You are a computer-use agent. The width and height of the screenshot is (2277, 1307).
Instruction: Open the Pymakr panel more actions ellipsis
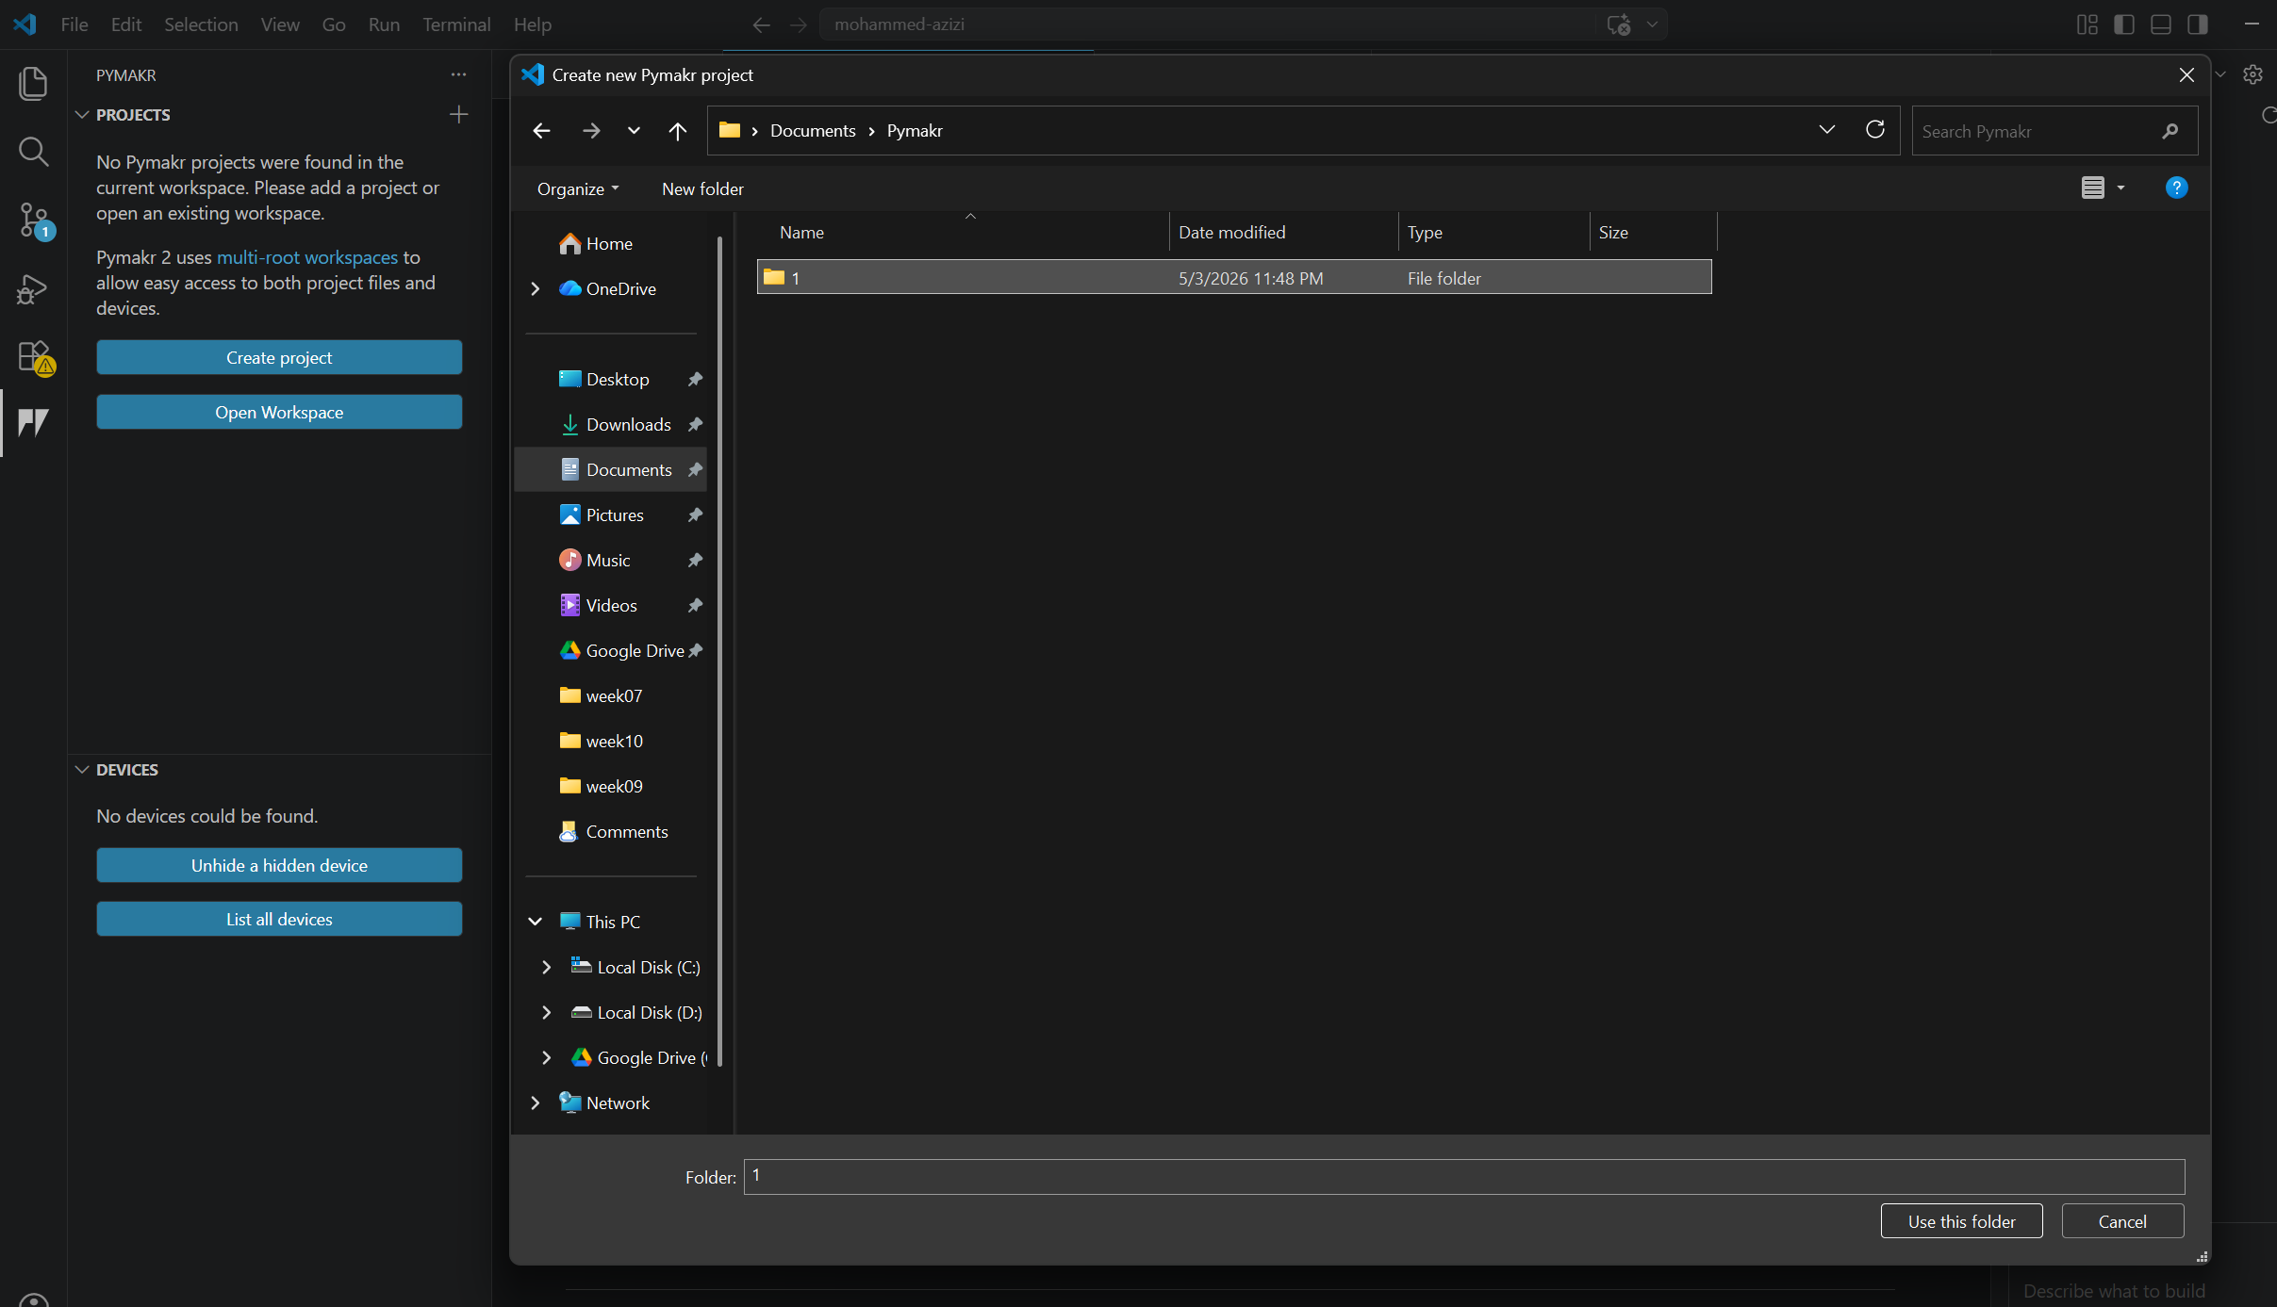458,74
